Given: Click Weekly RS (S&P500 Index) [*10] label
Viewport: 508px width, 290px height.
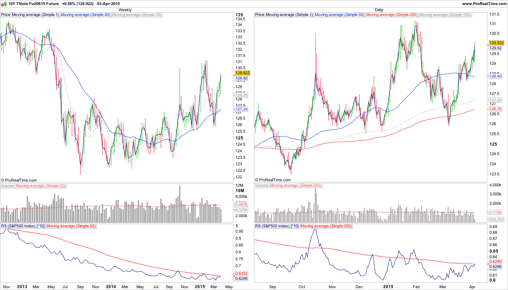Looking at the screenshot, I should click(x=23, y=226).
